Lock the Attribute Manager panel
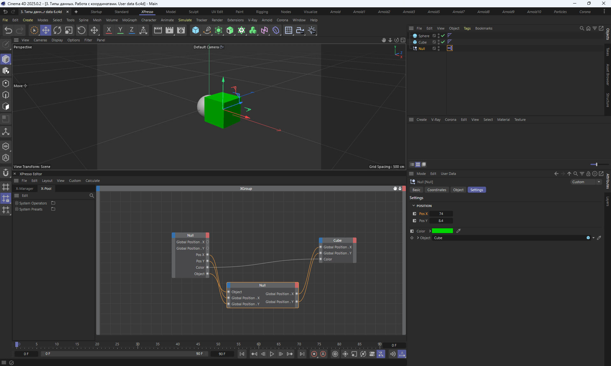Image resolution: width=611 pixels, height=366 pixels. [x=588, y=174]
